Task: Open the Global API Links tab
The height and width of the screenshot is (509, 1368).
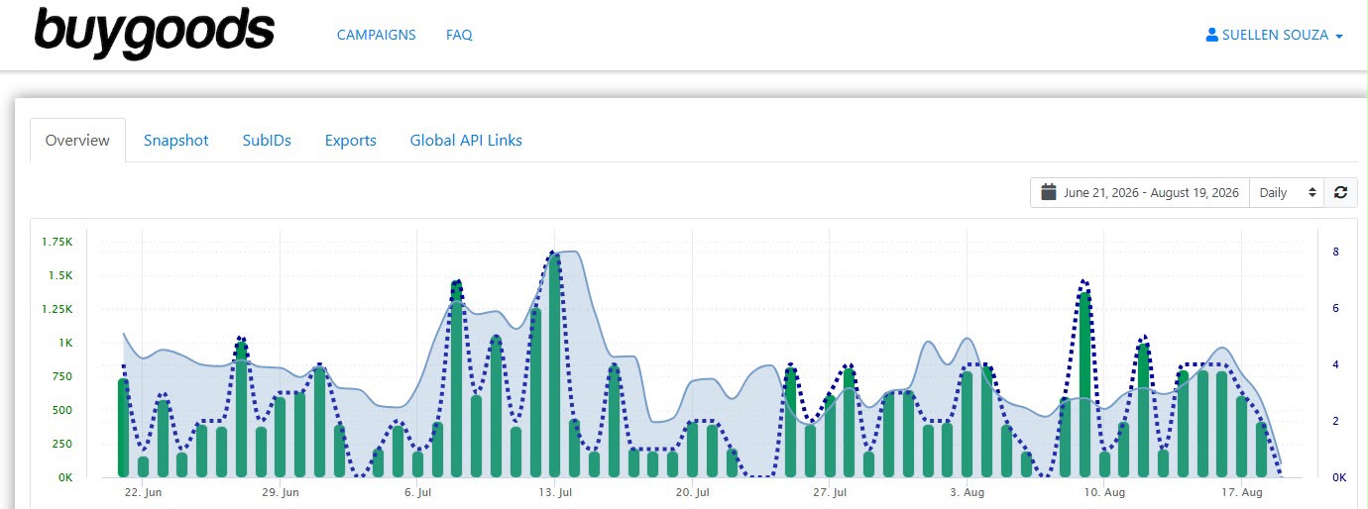Action: [466, 140]
